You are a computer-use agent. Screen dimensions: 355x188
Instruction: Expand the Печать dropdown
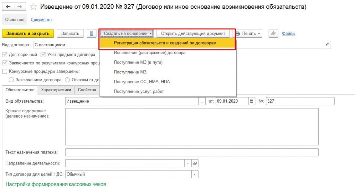[249, 34]
